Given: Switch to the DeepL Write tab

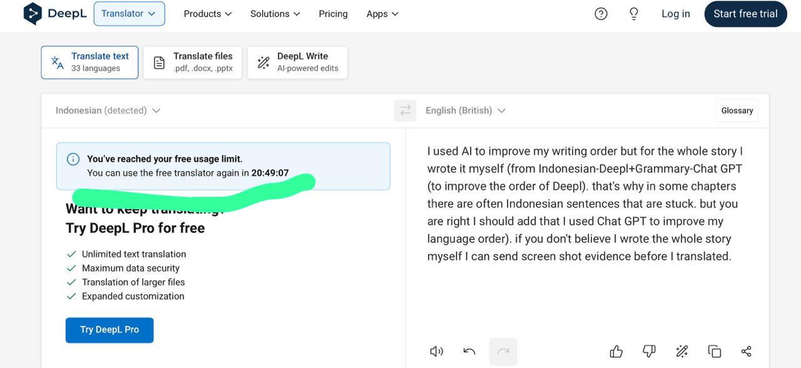Looking at the screenshot, I should 297,62.
